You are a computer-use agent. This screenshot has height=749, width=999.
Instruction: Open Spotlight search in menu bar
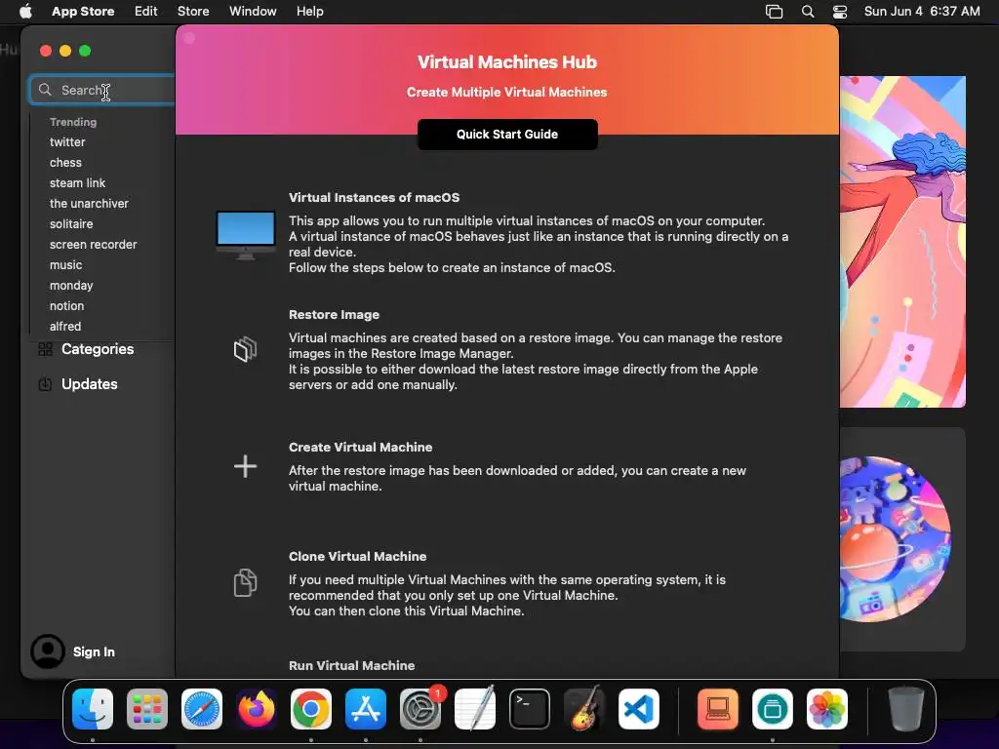pos(808,12)
